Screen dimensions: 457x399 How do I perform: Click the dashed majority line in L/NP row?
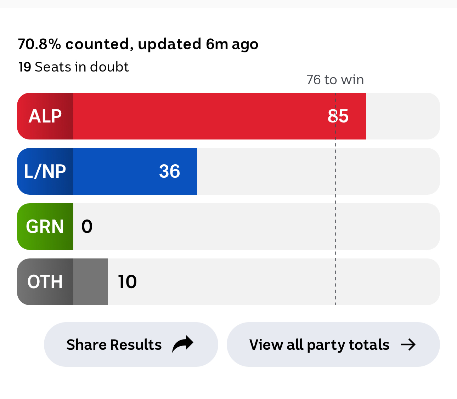336,171
